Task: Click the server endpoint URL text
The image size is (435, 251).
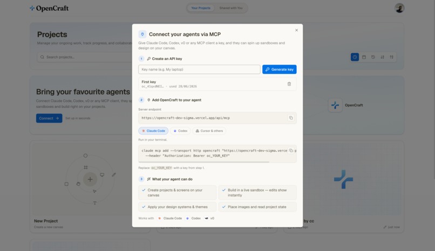Action: click(x=186, y=118)
